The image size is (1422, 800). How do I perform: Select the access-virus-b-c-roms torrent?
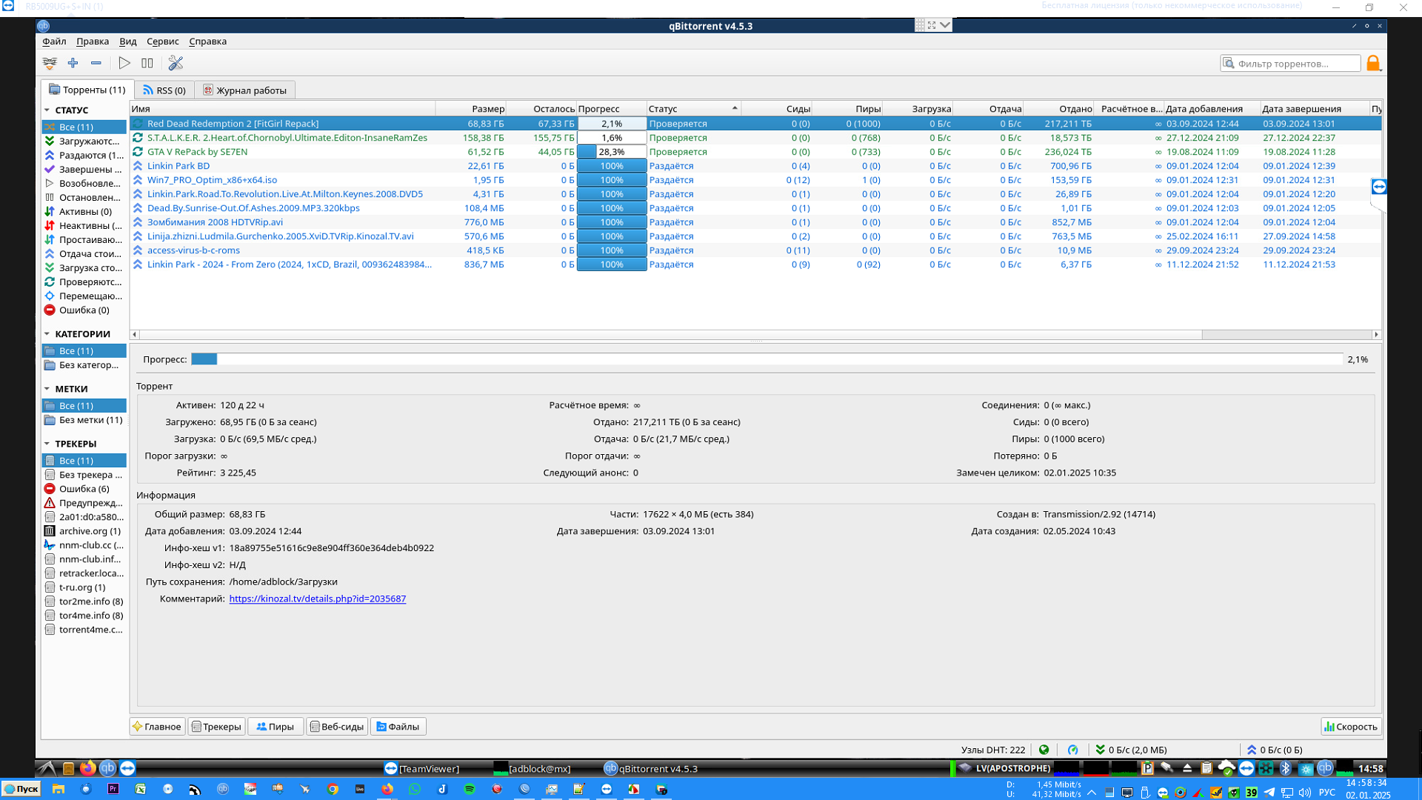[x=755, y=250]
